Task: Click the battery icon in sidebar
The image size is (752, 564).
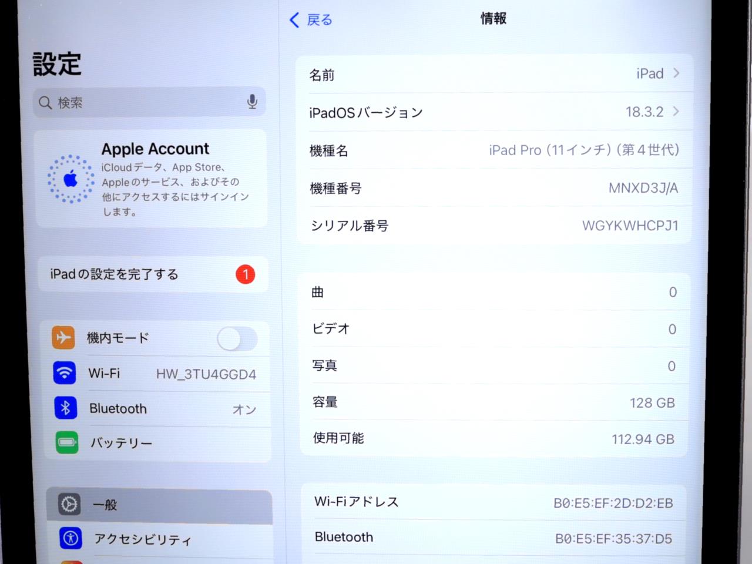Action: [x=67, y=442]
